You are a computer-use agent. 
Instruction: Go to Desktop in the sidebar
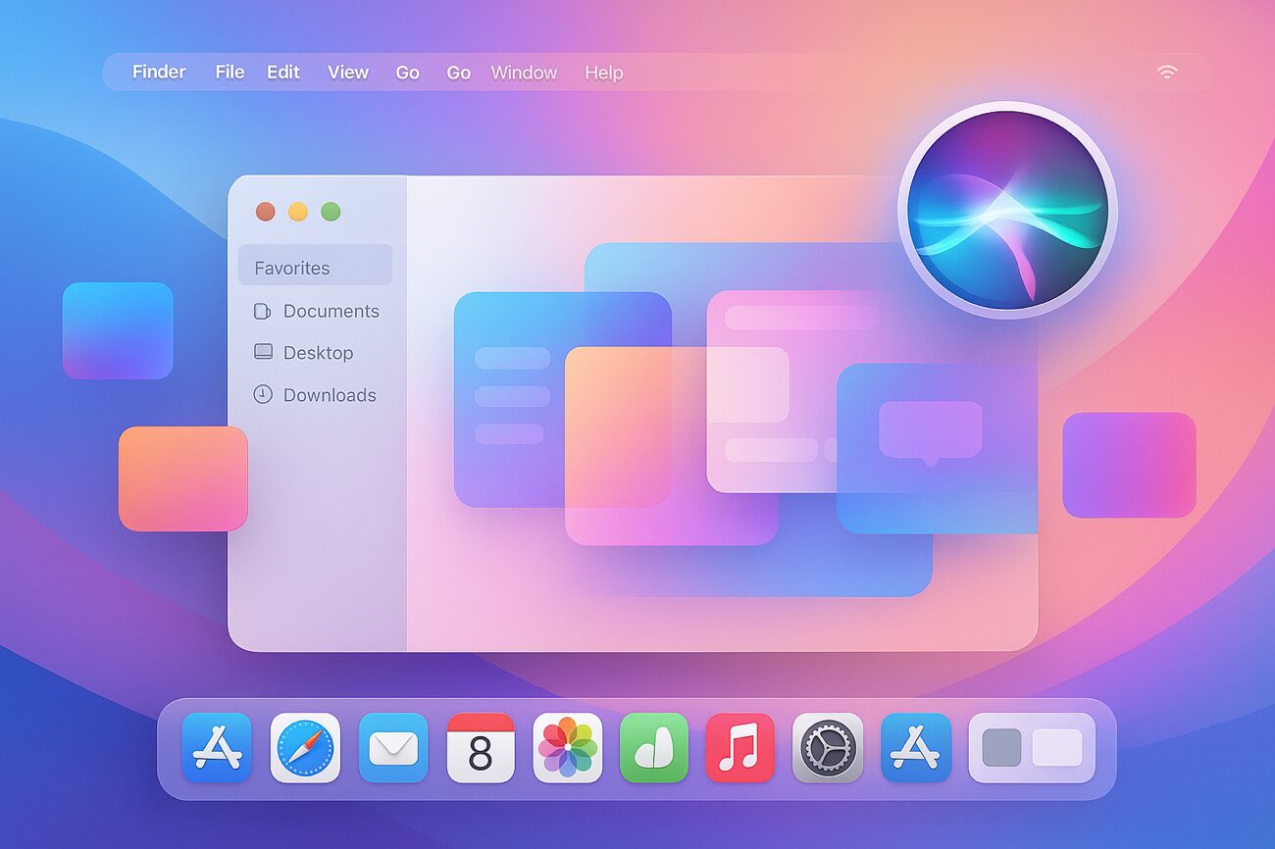[x=318, y=353]
